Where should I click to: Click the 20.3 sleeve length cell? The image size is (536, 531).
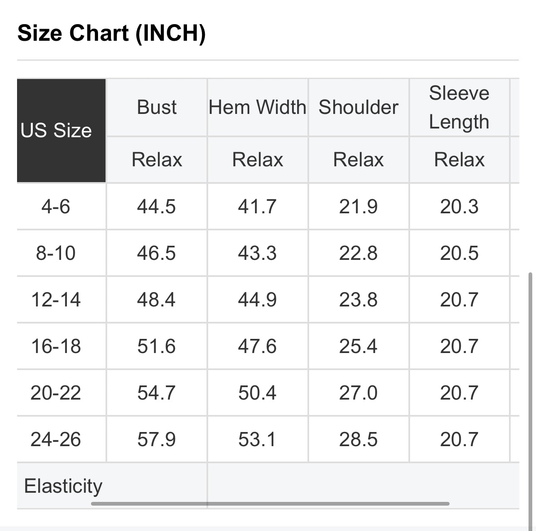[x=459, y=207]
